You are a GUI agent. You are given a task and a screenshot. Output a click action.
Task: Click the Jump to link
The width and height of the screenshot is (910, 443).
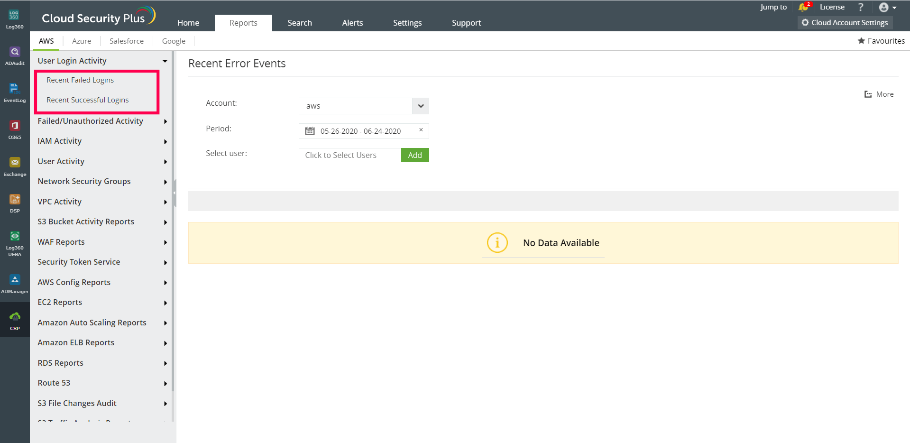click(x=773, y=7)
